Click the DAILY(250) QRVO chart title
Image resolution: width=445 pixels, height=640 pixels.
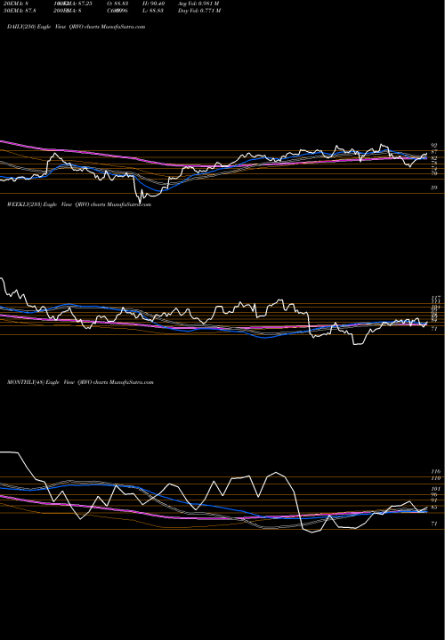[77, 27]
